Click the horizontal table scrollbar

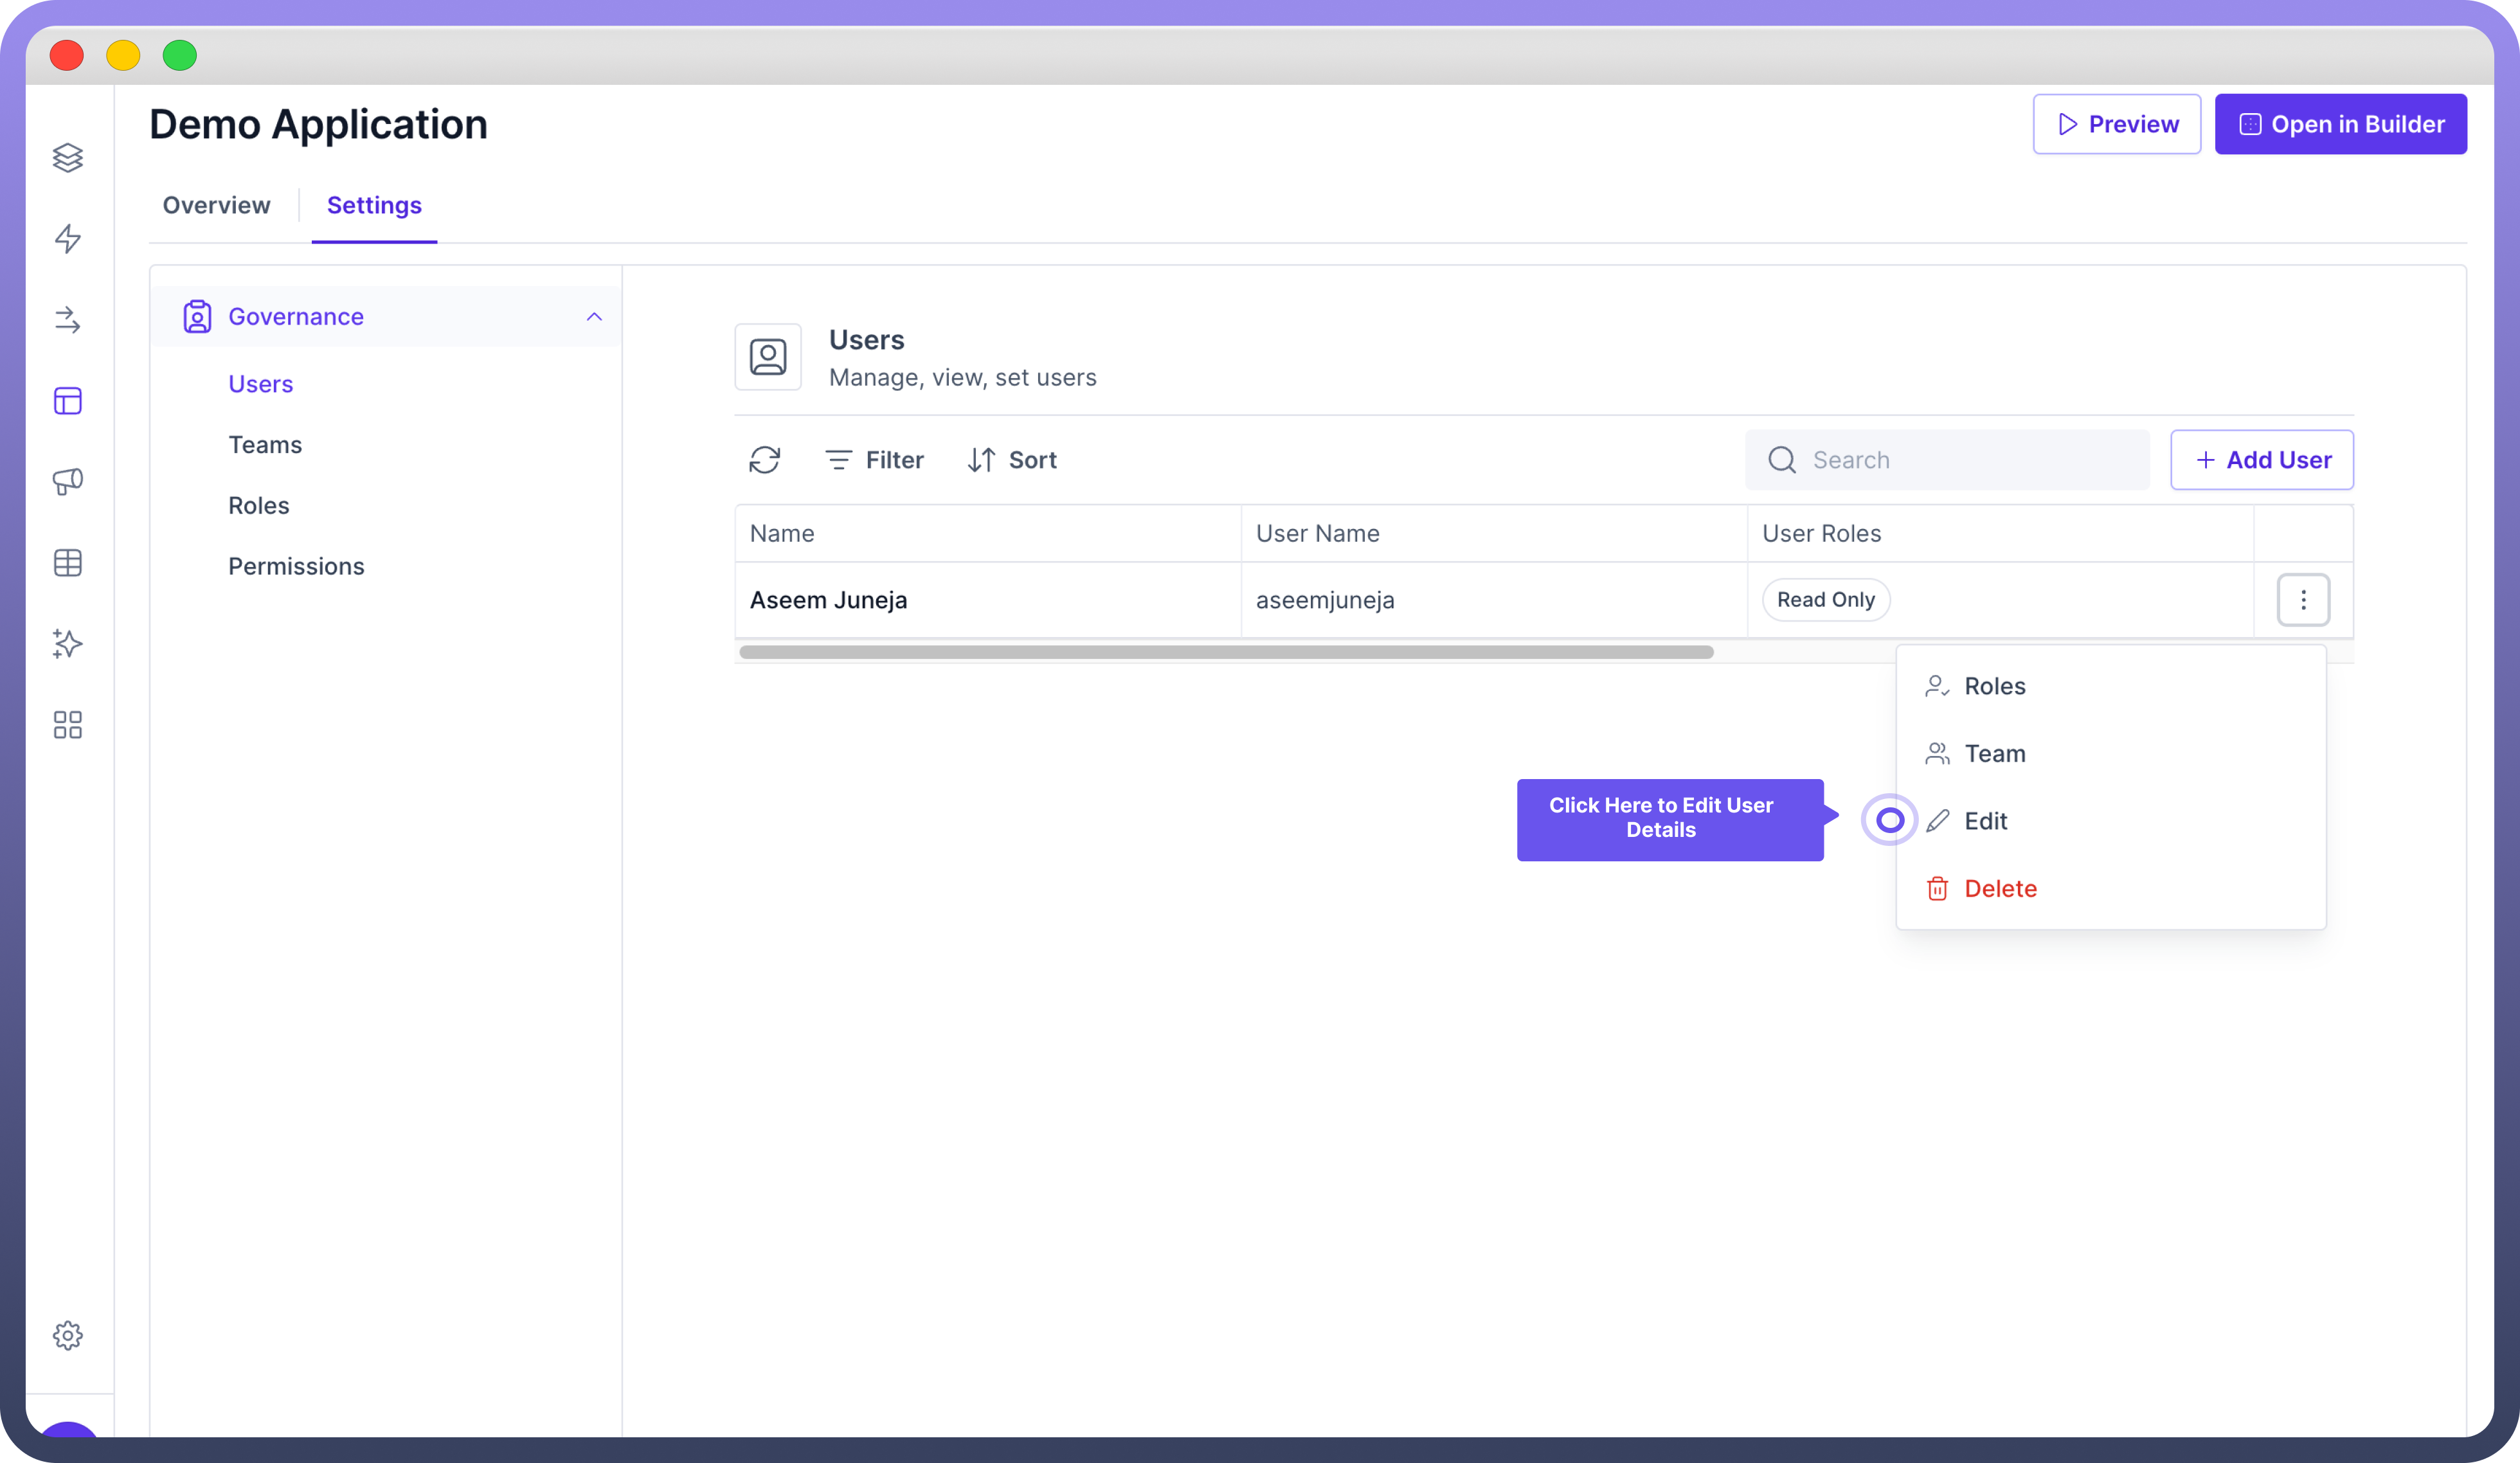click(x=1225, y=652)
